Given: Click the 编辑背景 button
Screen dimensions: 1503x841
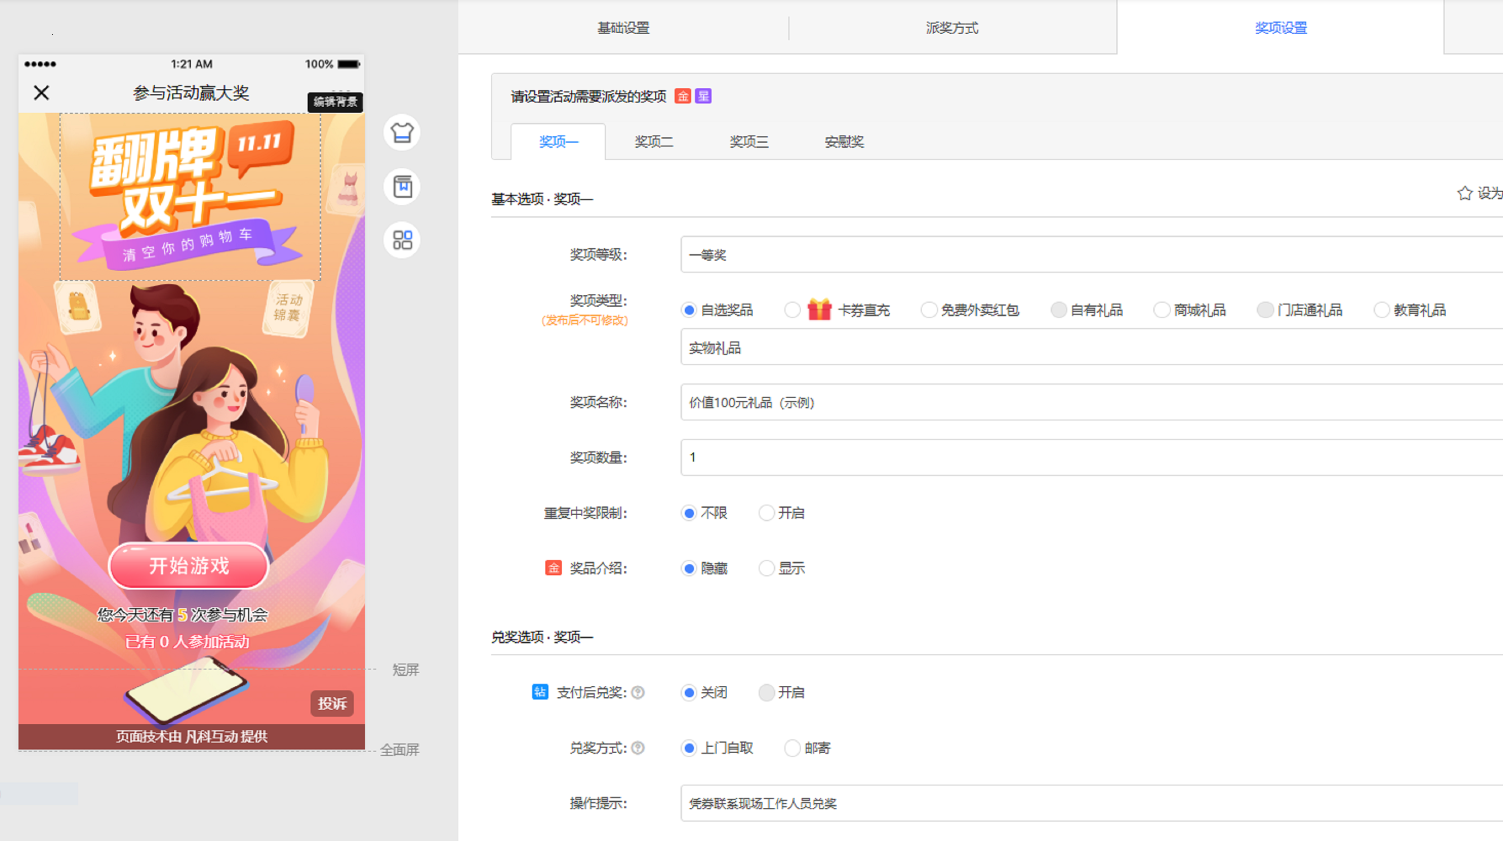Looking at the screenshot, I should point(335,102).
